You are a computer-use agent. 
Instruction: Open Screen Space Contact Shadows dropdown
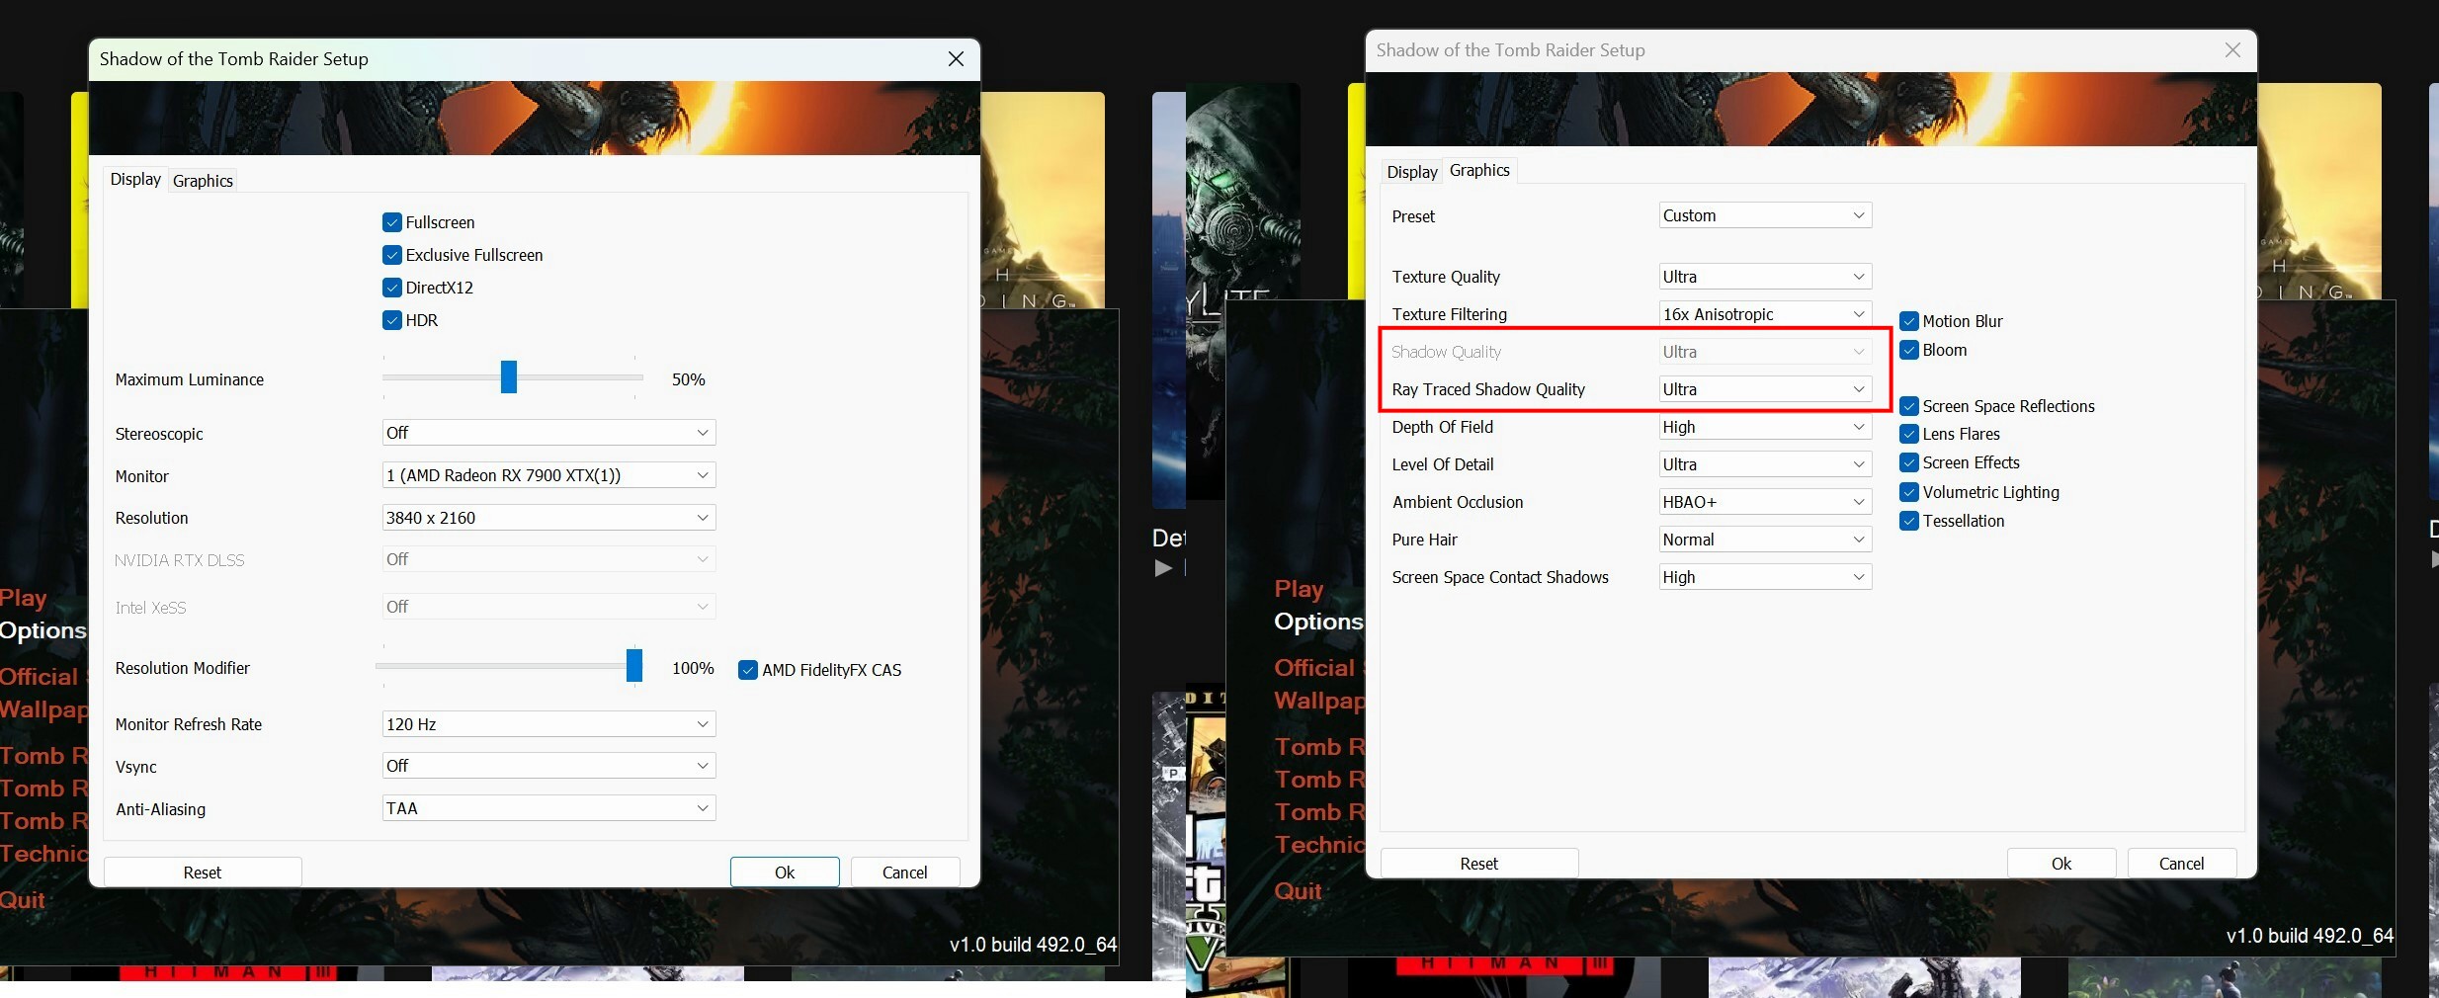1765,577
